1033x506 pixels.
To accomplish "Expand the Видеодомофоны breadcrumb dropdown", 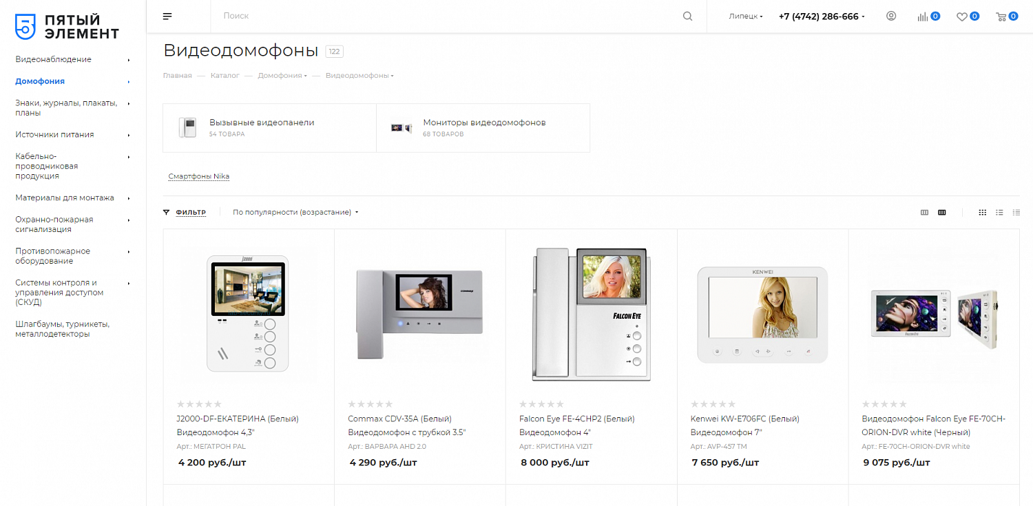I will click(x=392, y=76).
